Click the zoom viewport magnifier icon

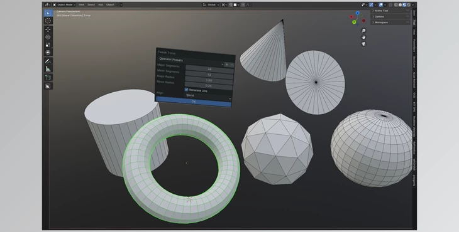coord(363,31)
